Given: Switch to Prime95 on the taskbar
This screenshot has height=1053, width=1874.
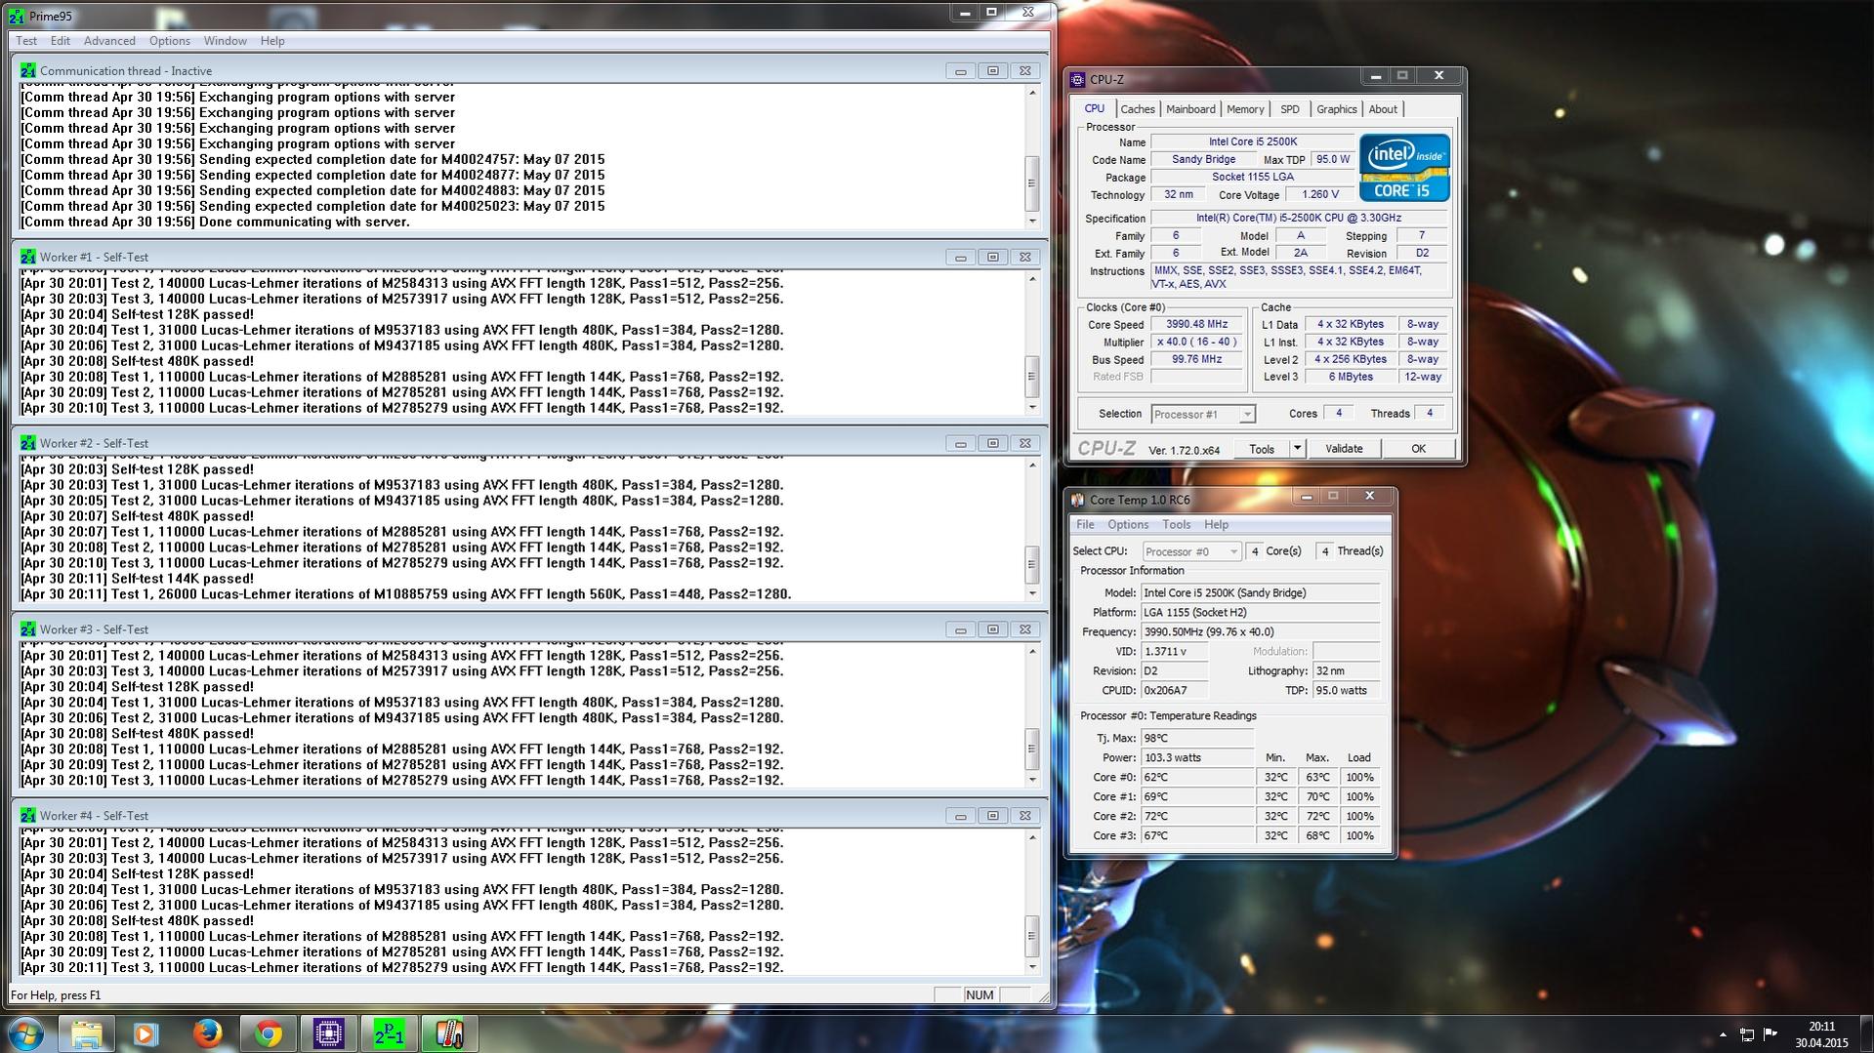Looking at the screenshot, I should pos(389,1033).
